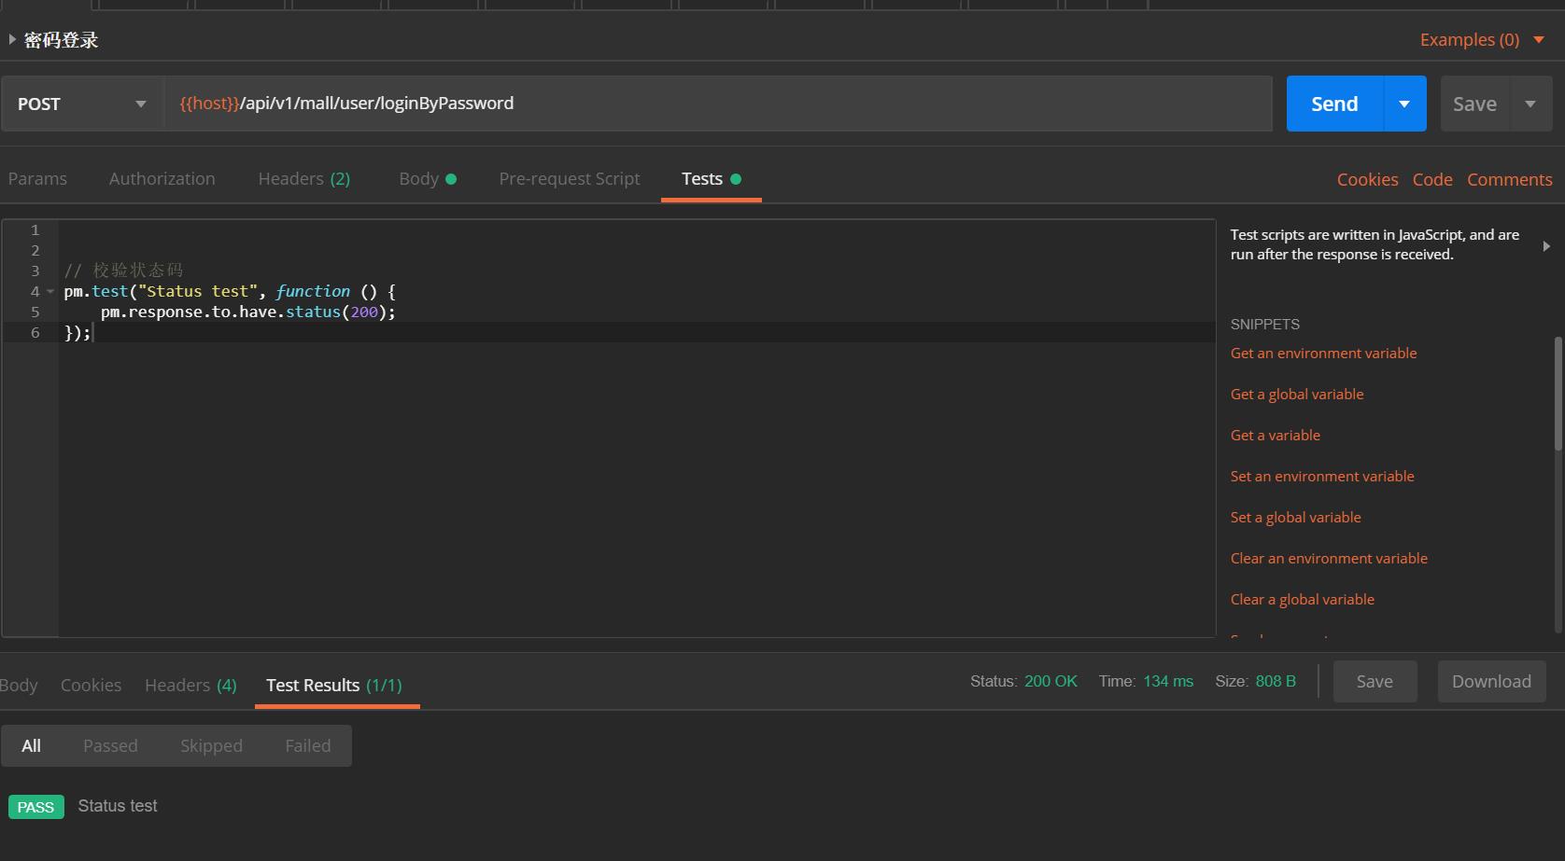Click the request URL input field
The width and height of the screenshot is (1565, 861).
point(718,104)
